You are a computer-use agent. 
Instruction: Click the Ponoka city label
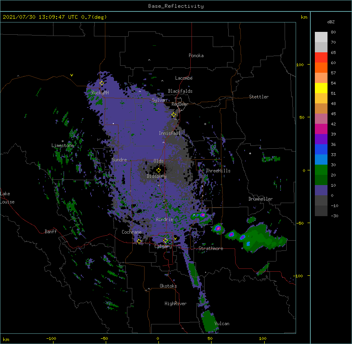(x=196, y=56)
